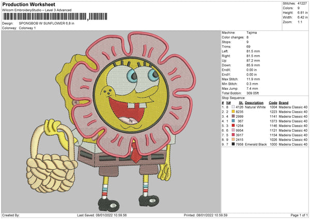This screenshot has height=219, width=310.
Task: Click the Max Stitch value '11.9 mm'
Action: coord(253,79)
